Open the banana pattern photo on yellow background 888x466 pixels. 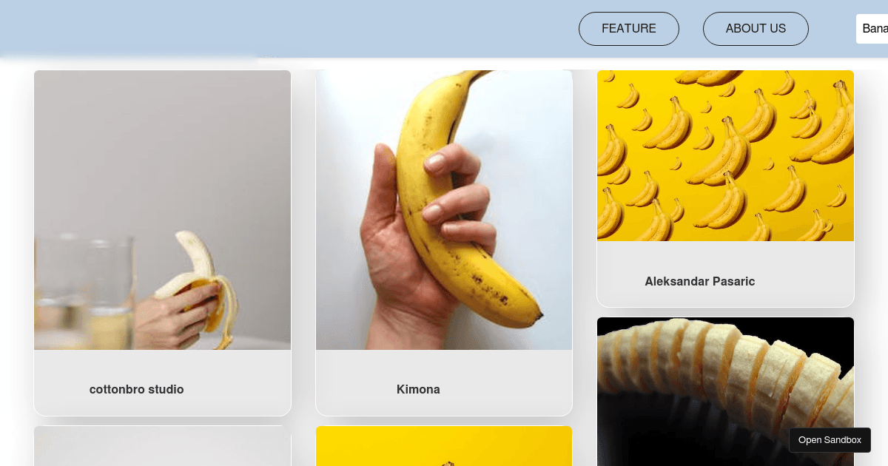725,155
